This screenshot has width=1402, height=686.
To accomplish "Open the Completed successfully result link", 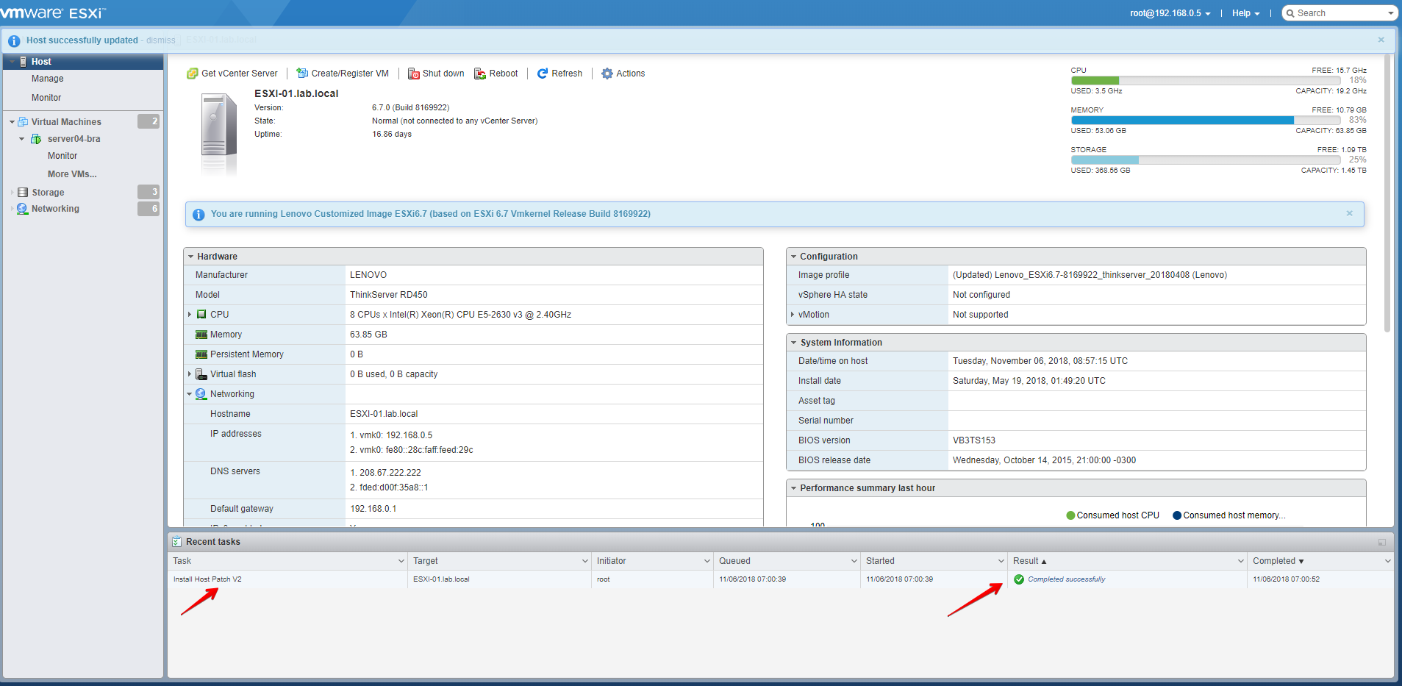I will coord(1066,579).
